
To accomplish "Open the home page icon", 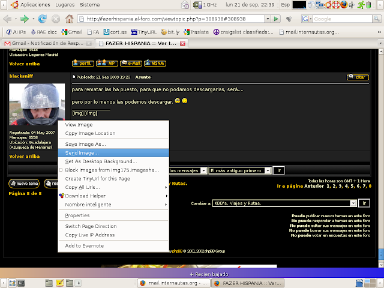I will pos(70,19).
